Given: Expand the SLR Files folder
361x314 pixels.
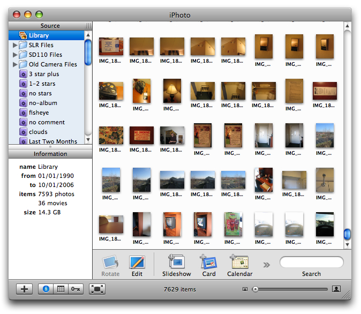Looking at the screenshot, I should click(15, 45).
